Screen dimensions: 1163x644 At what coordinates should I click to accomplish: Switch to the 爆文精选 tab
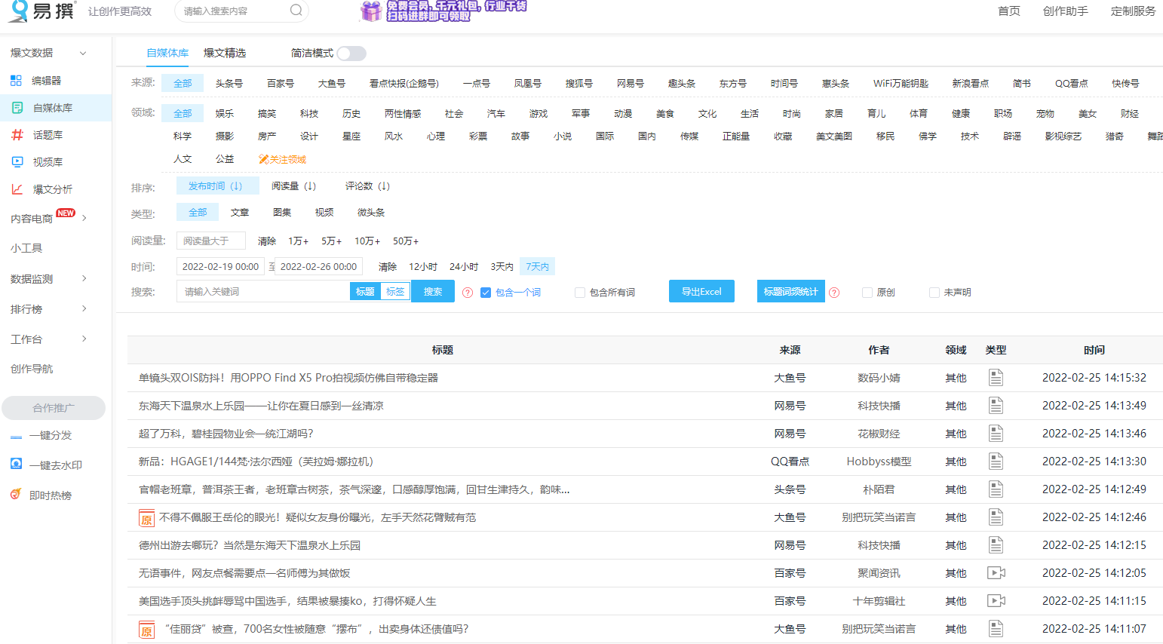click(225, 54)
